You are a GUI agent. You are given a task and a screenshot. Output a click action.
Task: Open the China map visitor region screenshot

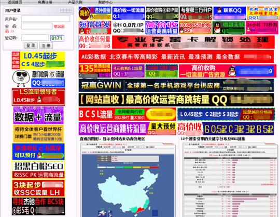(128, 180)
